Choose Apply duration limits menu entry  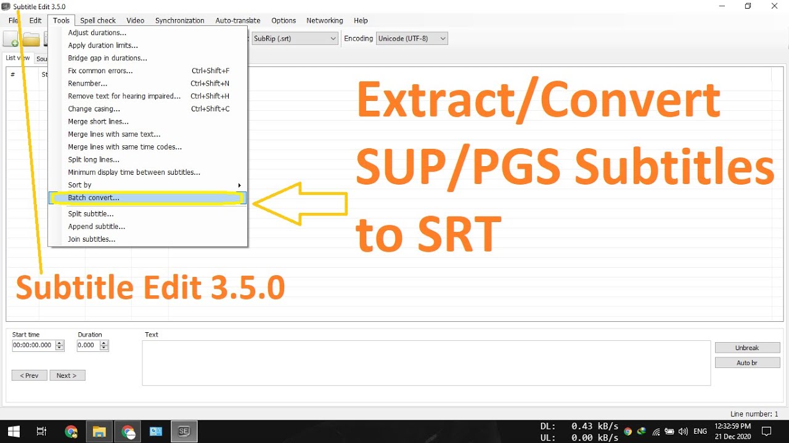[x=148, y=46]
